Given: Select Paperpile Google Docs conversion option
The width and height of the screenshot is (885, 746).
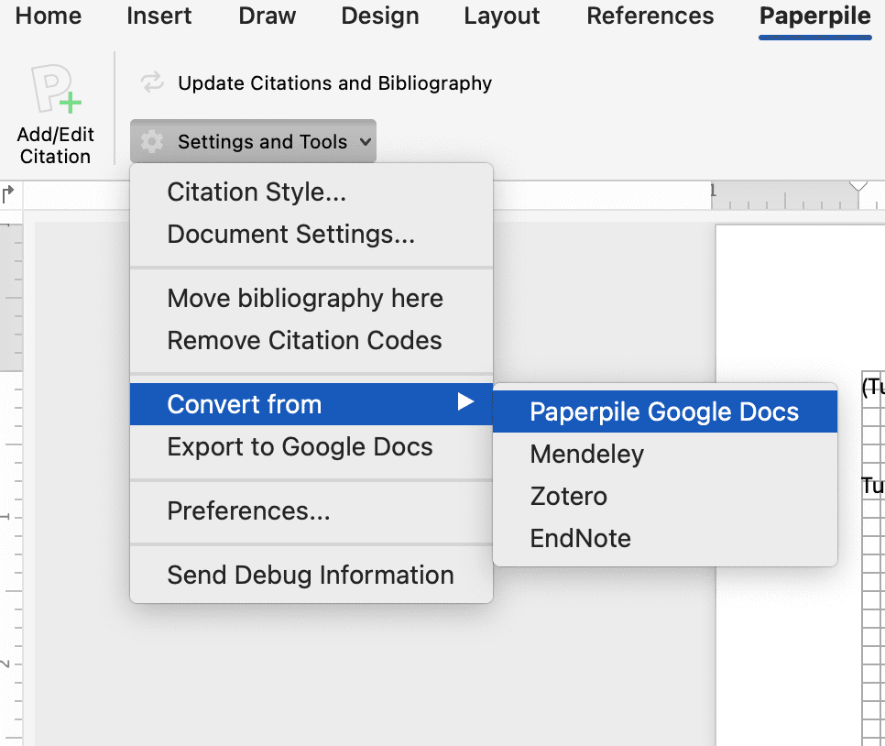Looking at the screenshot, I should pyautogui.click(x=664, y=412).
